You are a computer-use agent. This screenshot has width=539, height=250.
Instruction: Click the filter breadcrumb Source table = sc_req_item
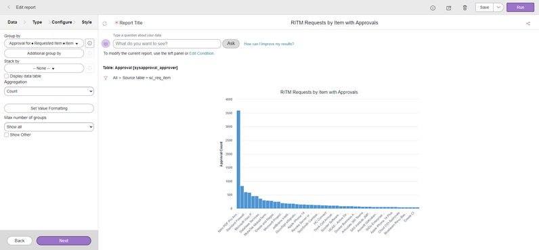[146, 78]
